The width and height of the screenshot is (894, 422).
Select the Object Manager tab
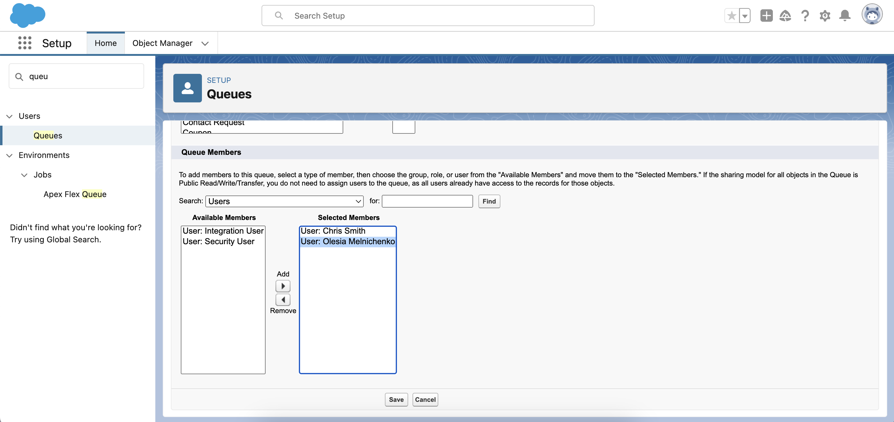[162, 43]
